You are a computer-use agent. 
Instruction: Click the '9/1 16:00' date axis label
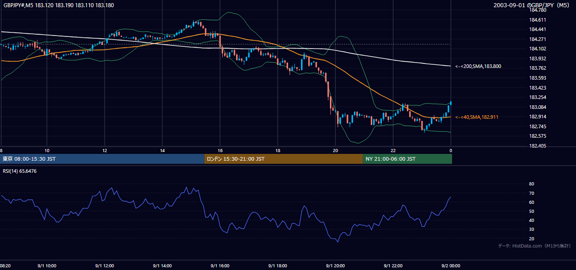point(220,266)
